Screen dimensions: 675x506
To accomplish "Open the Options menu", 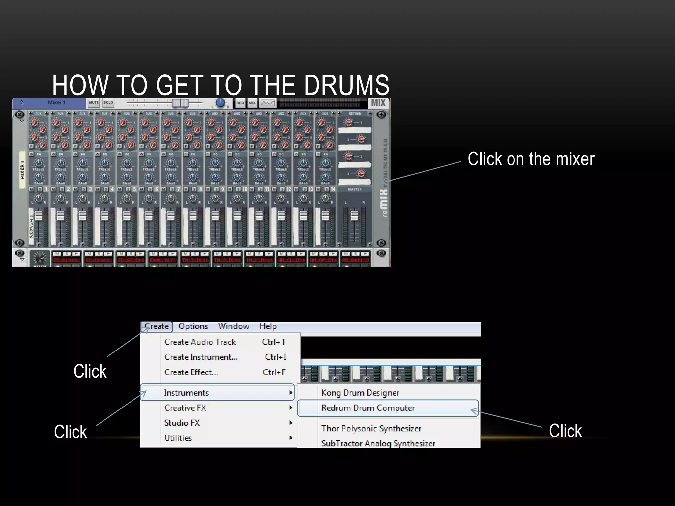I will (x=193, y=326).
